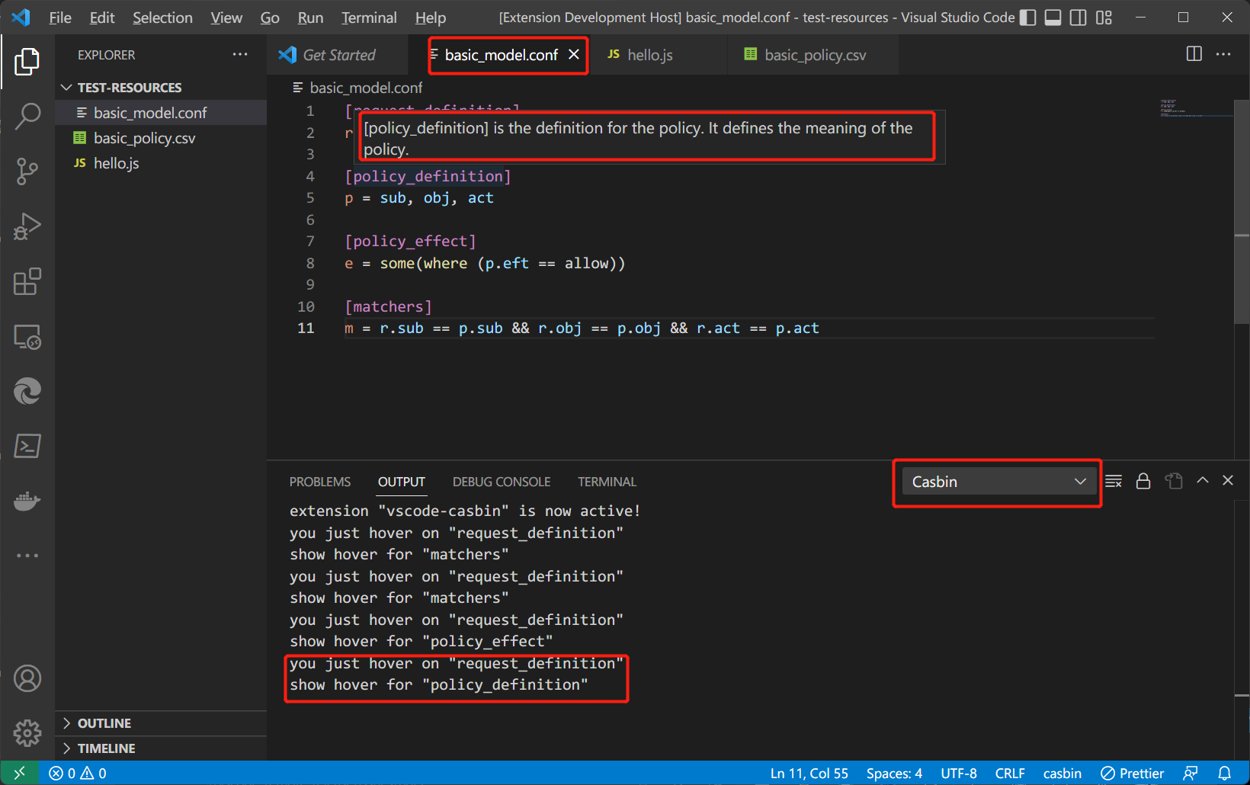Open the Accounts menu
1250x785 pixels.
pyautogui.click(x=27, y=678)
